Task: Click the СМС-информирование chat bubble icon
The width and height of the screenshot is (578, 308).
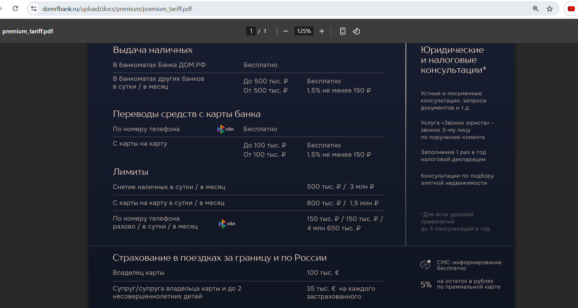Action: pyautogui.click(x=425, y=265)
